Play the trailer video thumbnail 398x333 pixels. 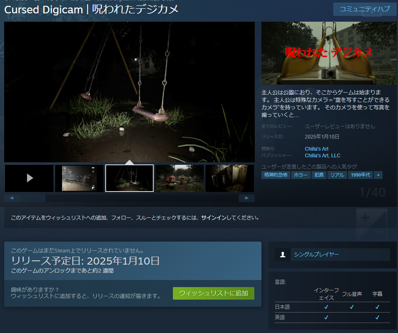coord(29,178)
